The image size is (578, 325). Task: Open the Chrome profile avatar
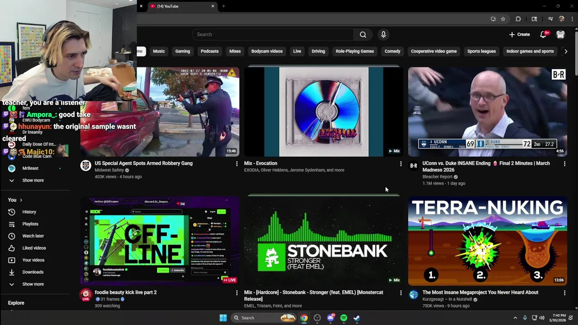point(562,19)
